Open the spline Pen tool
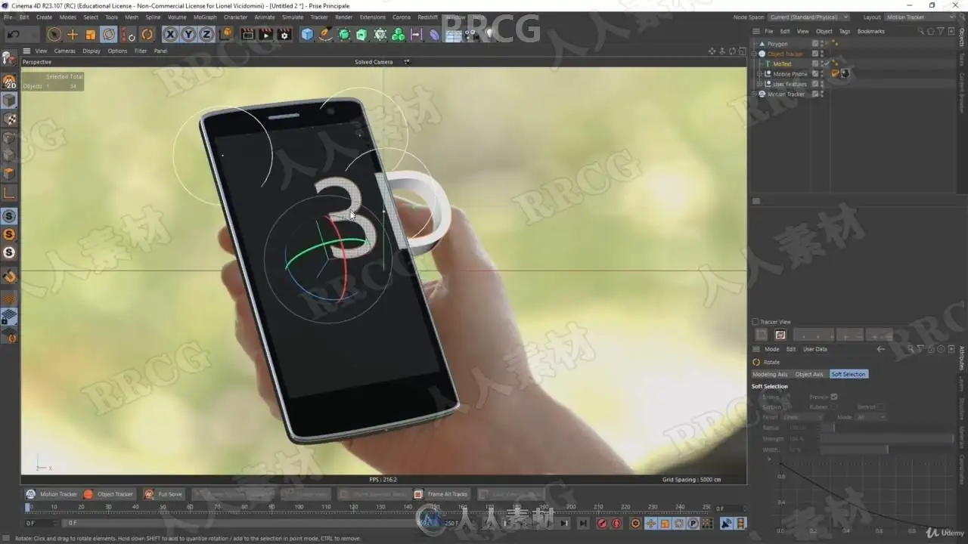This screenshot has width=968, height=544. point(326,35)
